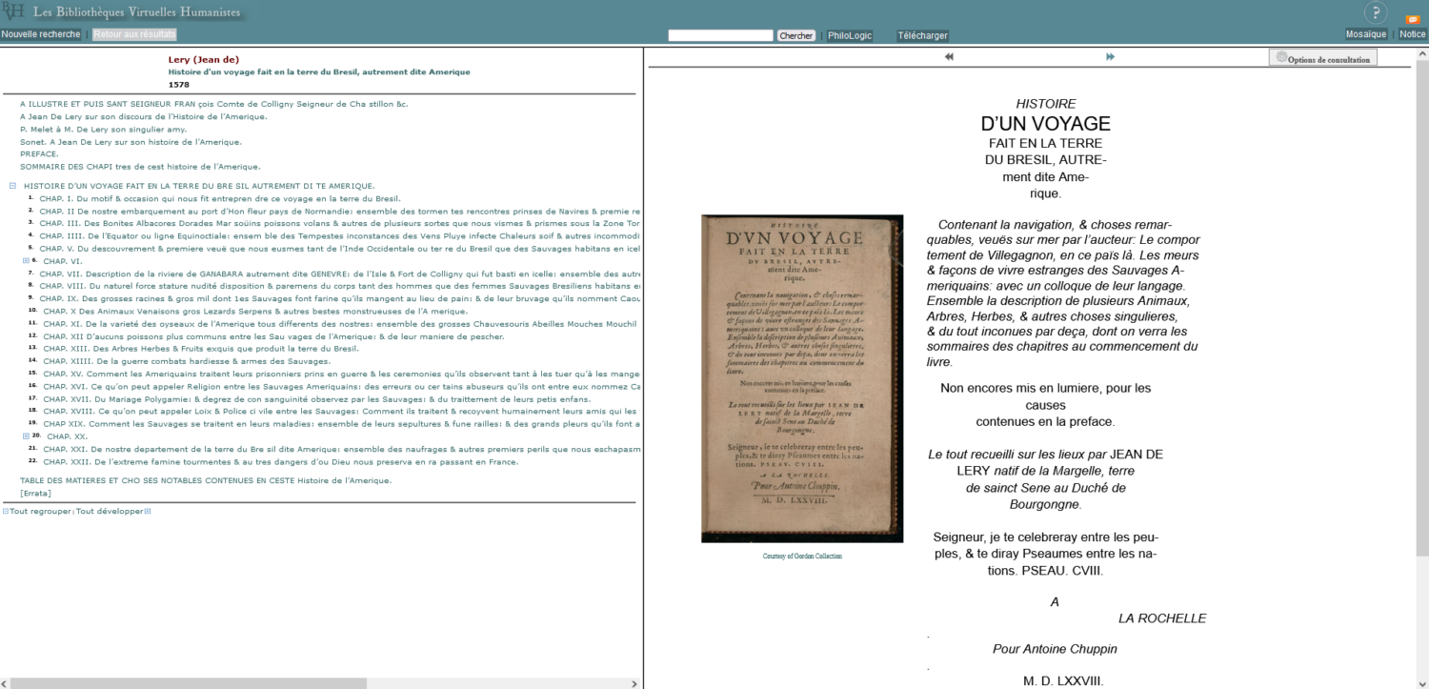Open the PREFACE. section
The height and width of the screenshot is (689, 1429).
coord(39,153)
